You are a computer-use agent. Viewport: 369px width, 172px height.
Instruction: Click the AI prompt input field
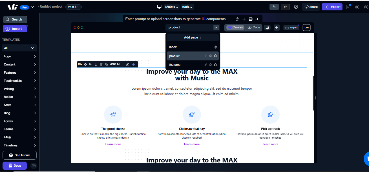[177, 19]
